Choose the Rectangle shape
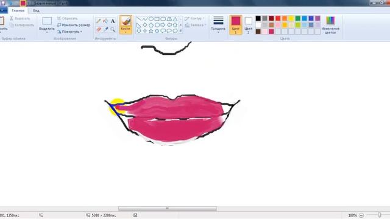 click(x=157, y=19)
